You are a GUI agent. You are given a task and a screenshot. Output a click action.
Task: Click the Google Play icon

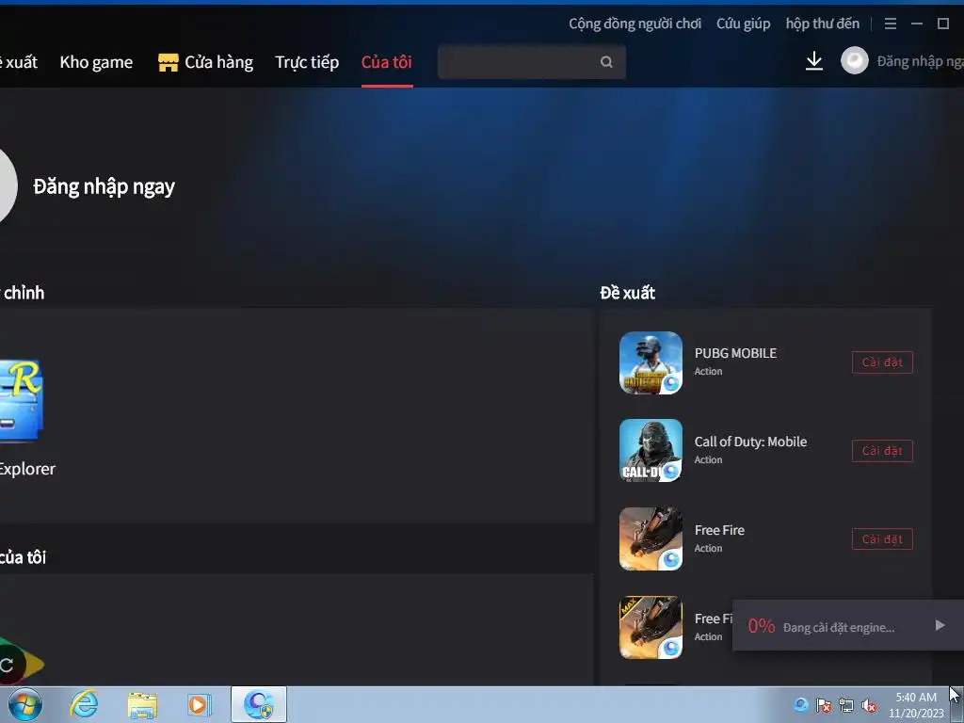(21, 664)
